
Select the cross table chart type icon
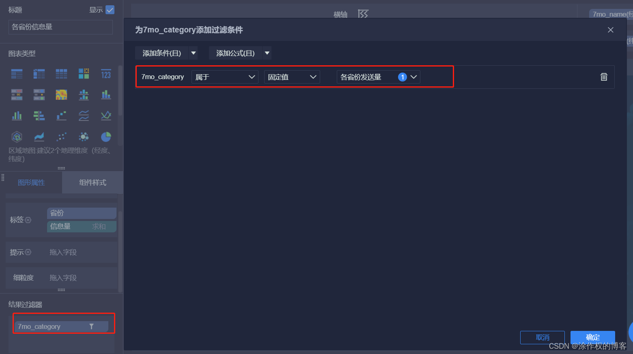[39, 74]
